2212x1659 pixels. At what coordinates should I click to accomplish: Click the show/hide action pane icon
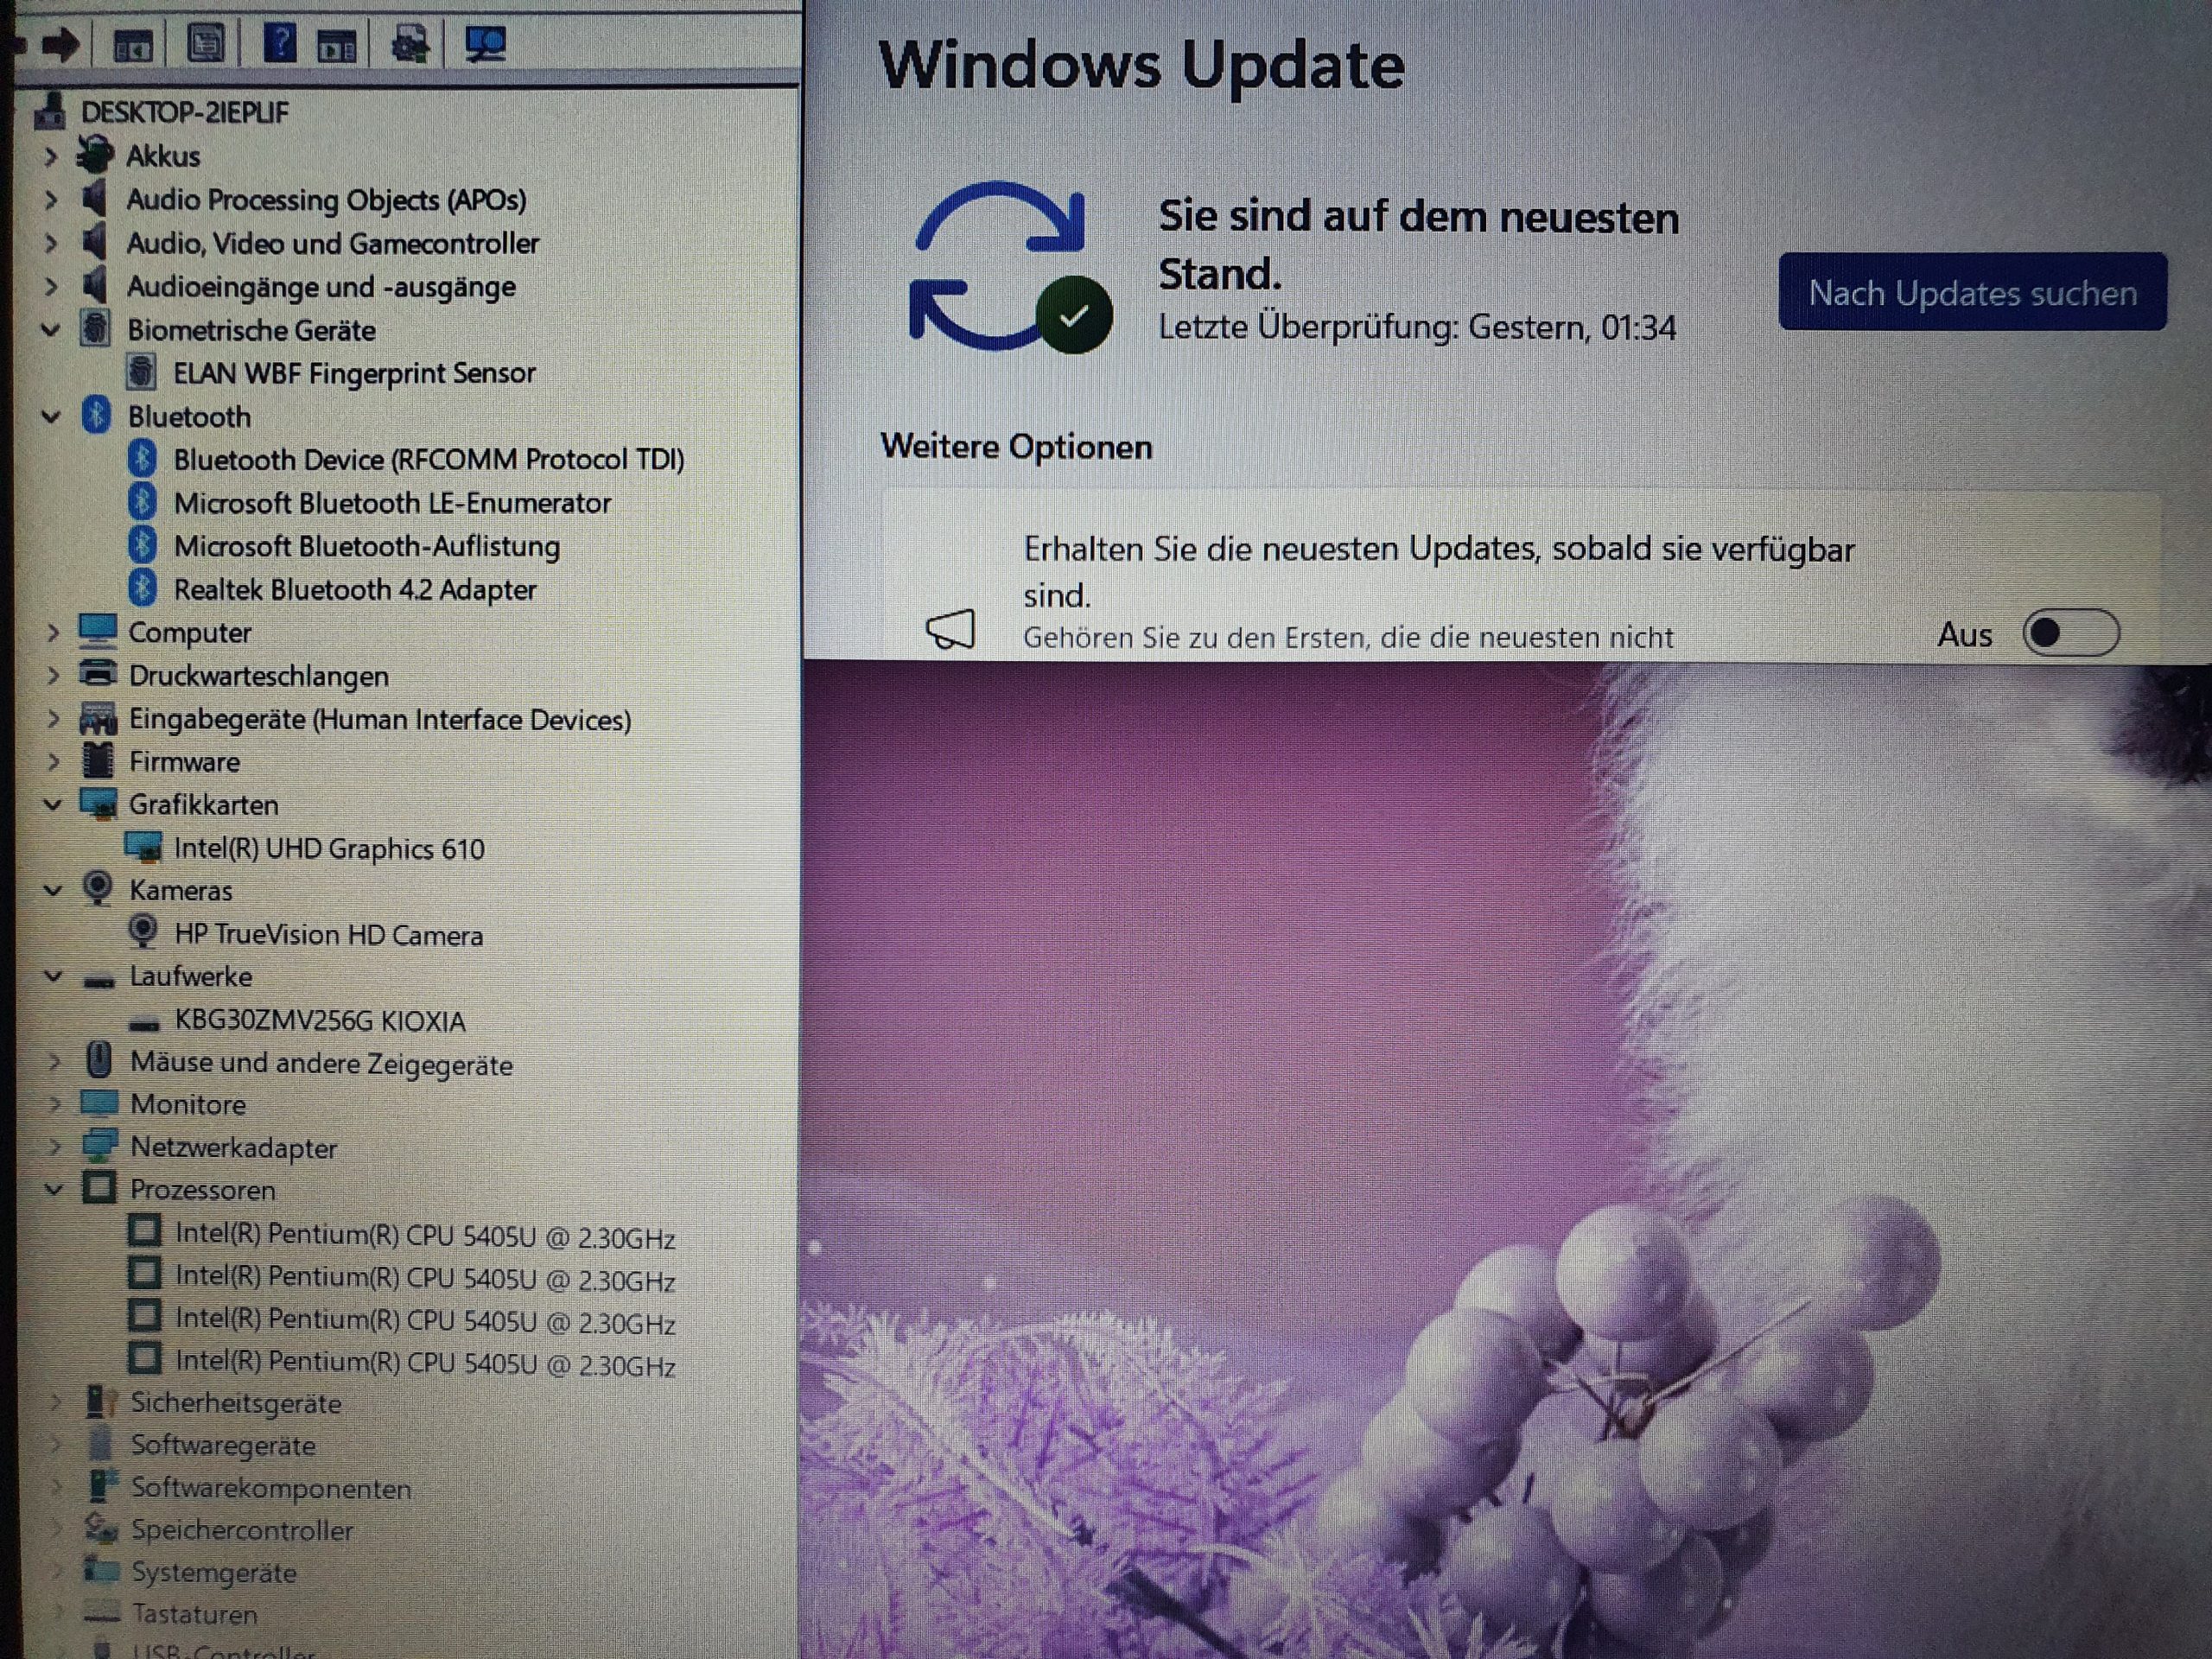(x=337, y=45)
